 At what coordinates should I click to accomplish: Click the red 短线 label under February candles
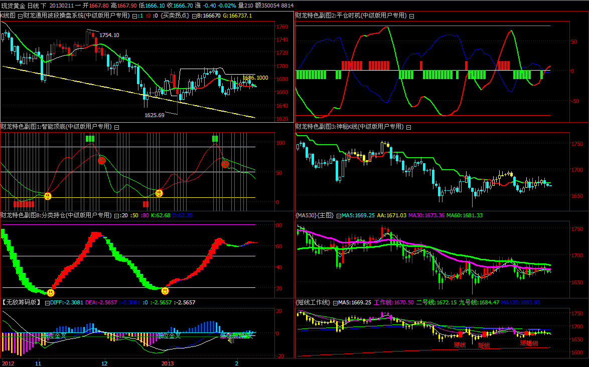pos(529,343)
